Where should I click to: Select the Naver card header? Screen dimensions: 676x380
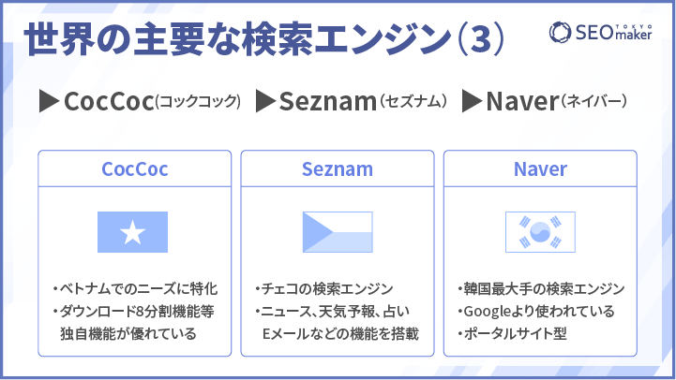[540, 168]
